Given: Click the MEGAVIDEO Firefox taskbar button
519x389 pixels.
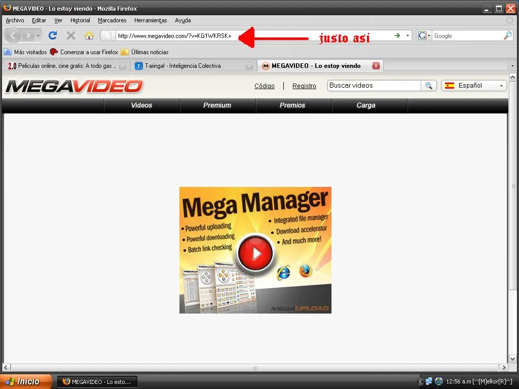Looking at the screenshot, I should (97, 382).
